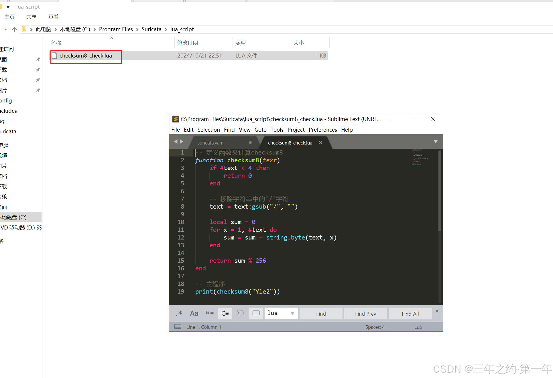Open search history dropdown in find field
Image resolution: width=553 pixels, height=378 pixels.
(292, 313)
